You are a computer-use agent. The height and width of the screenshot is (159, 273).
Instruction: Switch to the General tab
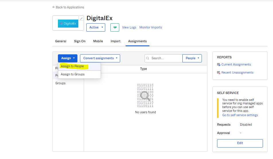pyautogui.click(x=61, y=41)
